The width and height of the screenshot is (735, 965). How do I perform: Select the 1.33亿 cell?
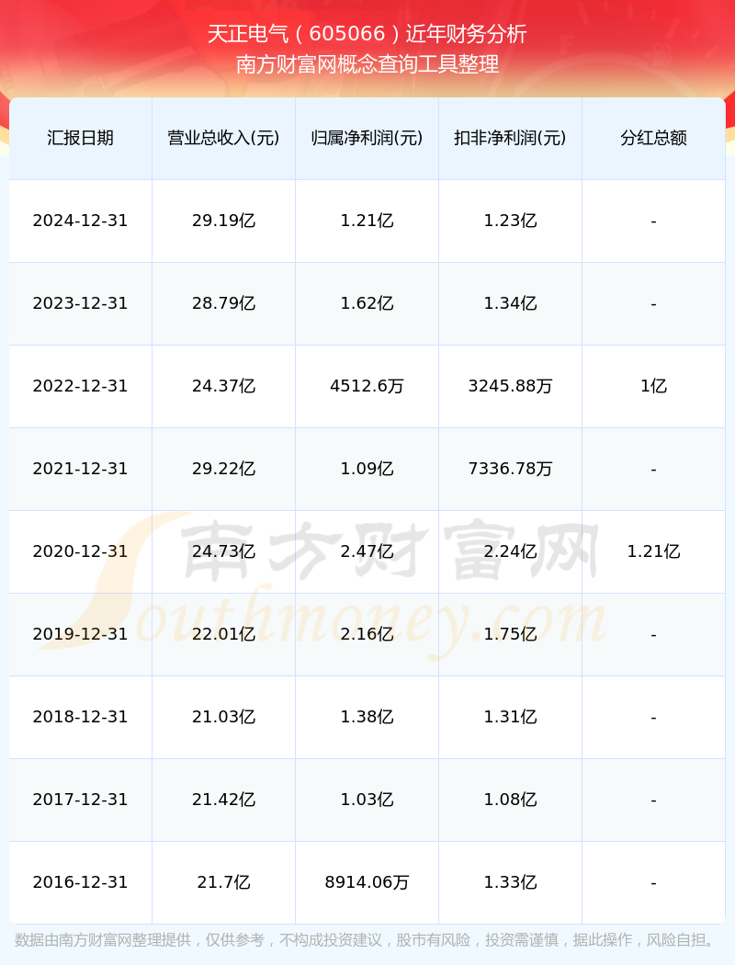point(511,882)
